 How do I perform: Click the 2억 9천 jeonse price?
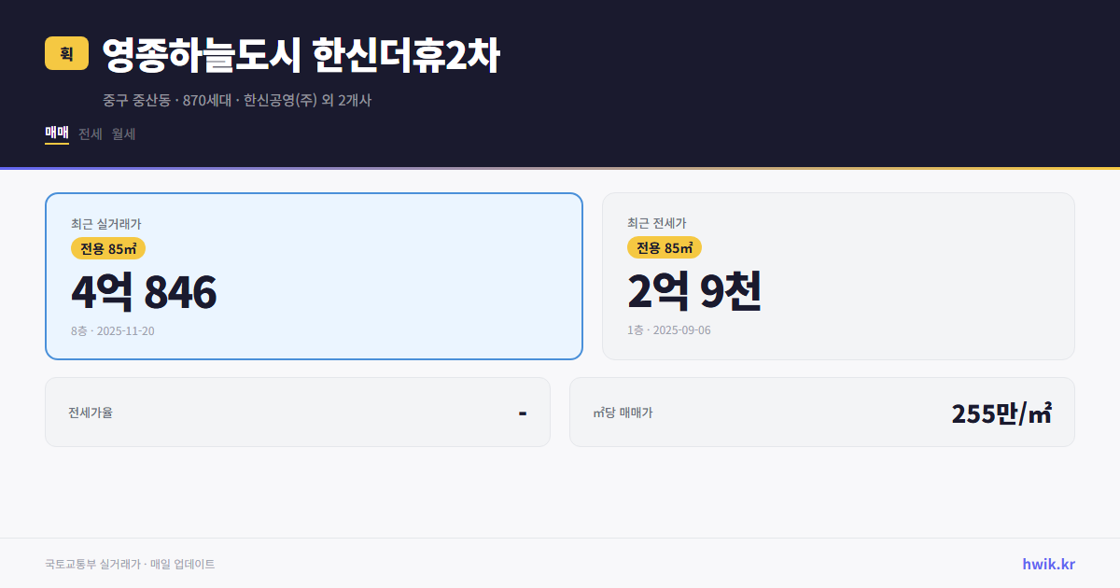(695, 292)
